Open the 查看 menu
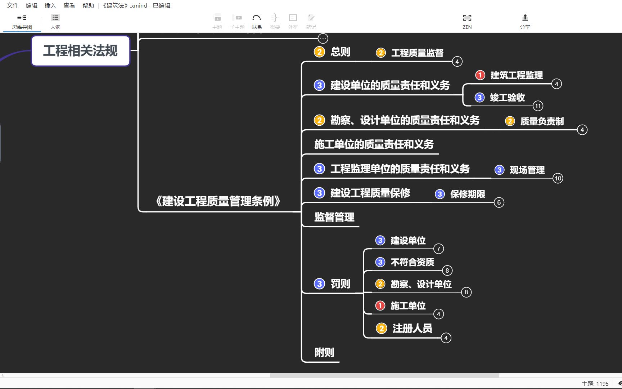The width and height of the screenshot is (622, 389). coord(69,5)
